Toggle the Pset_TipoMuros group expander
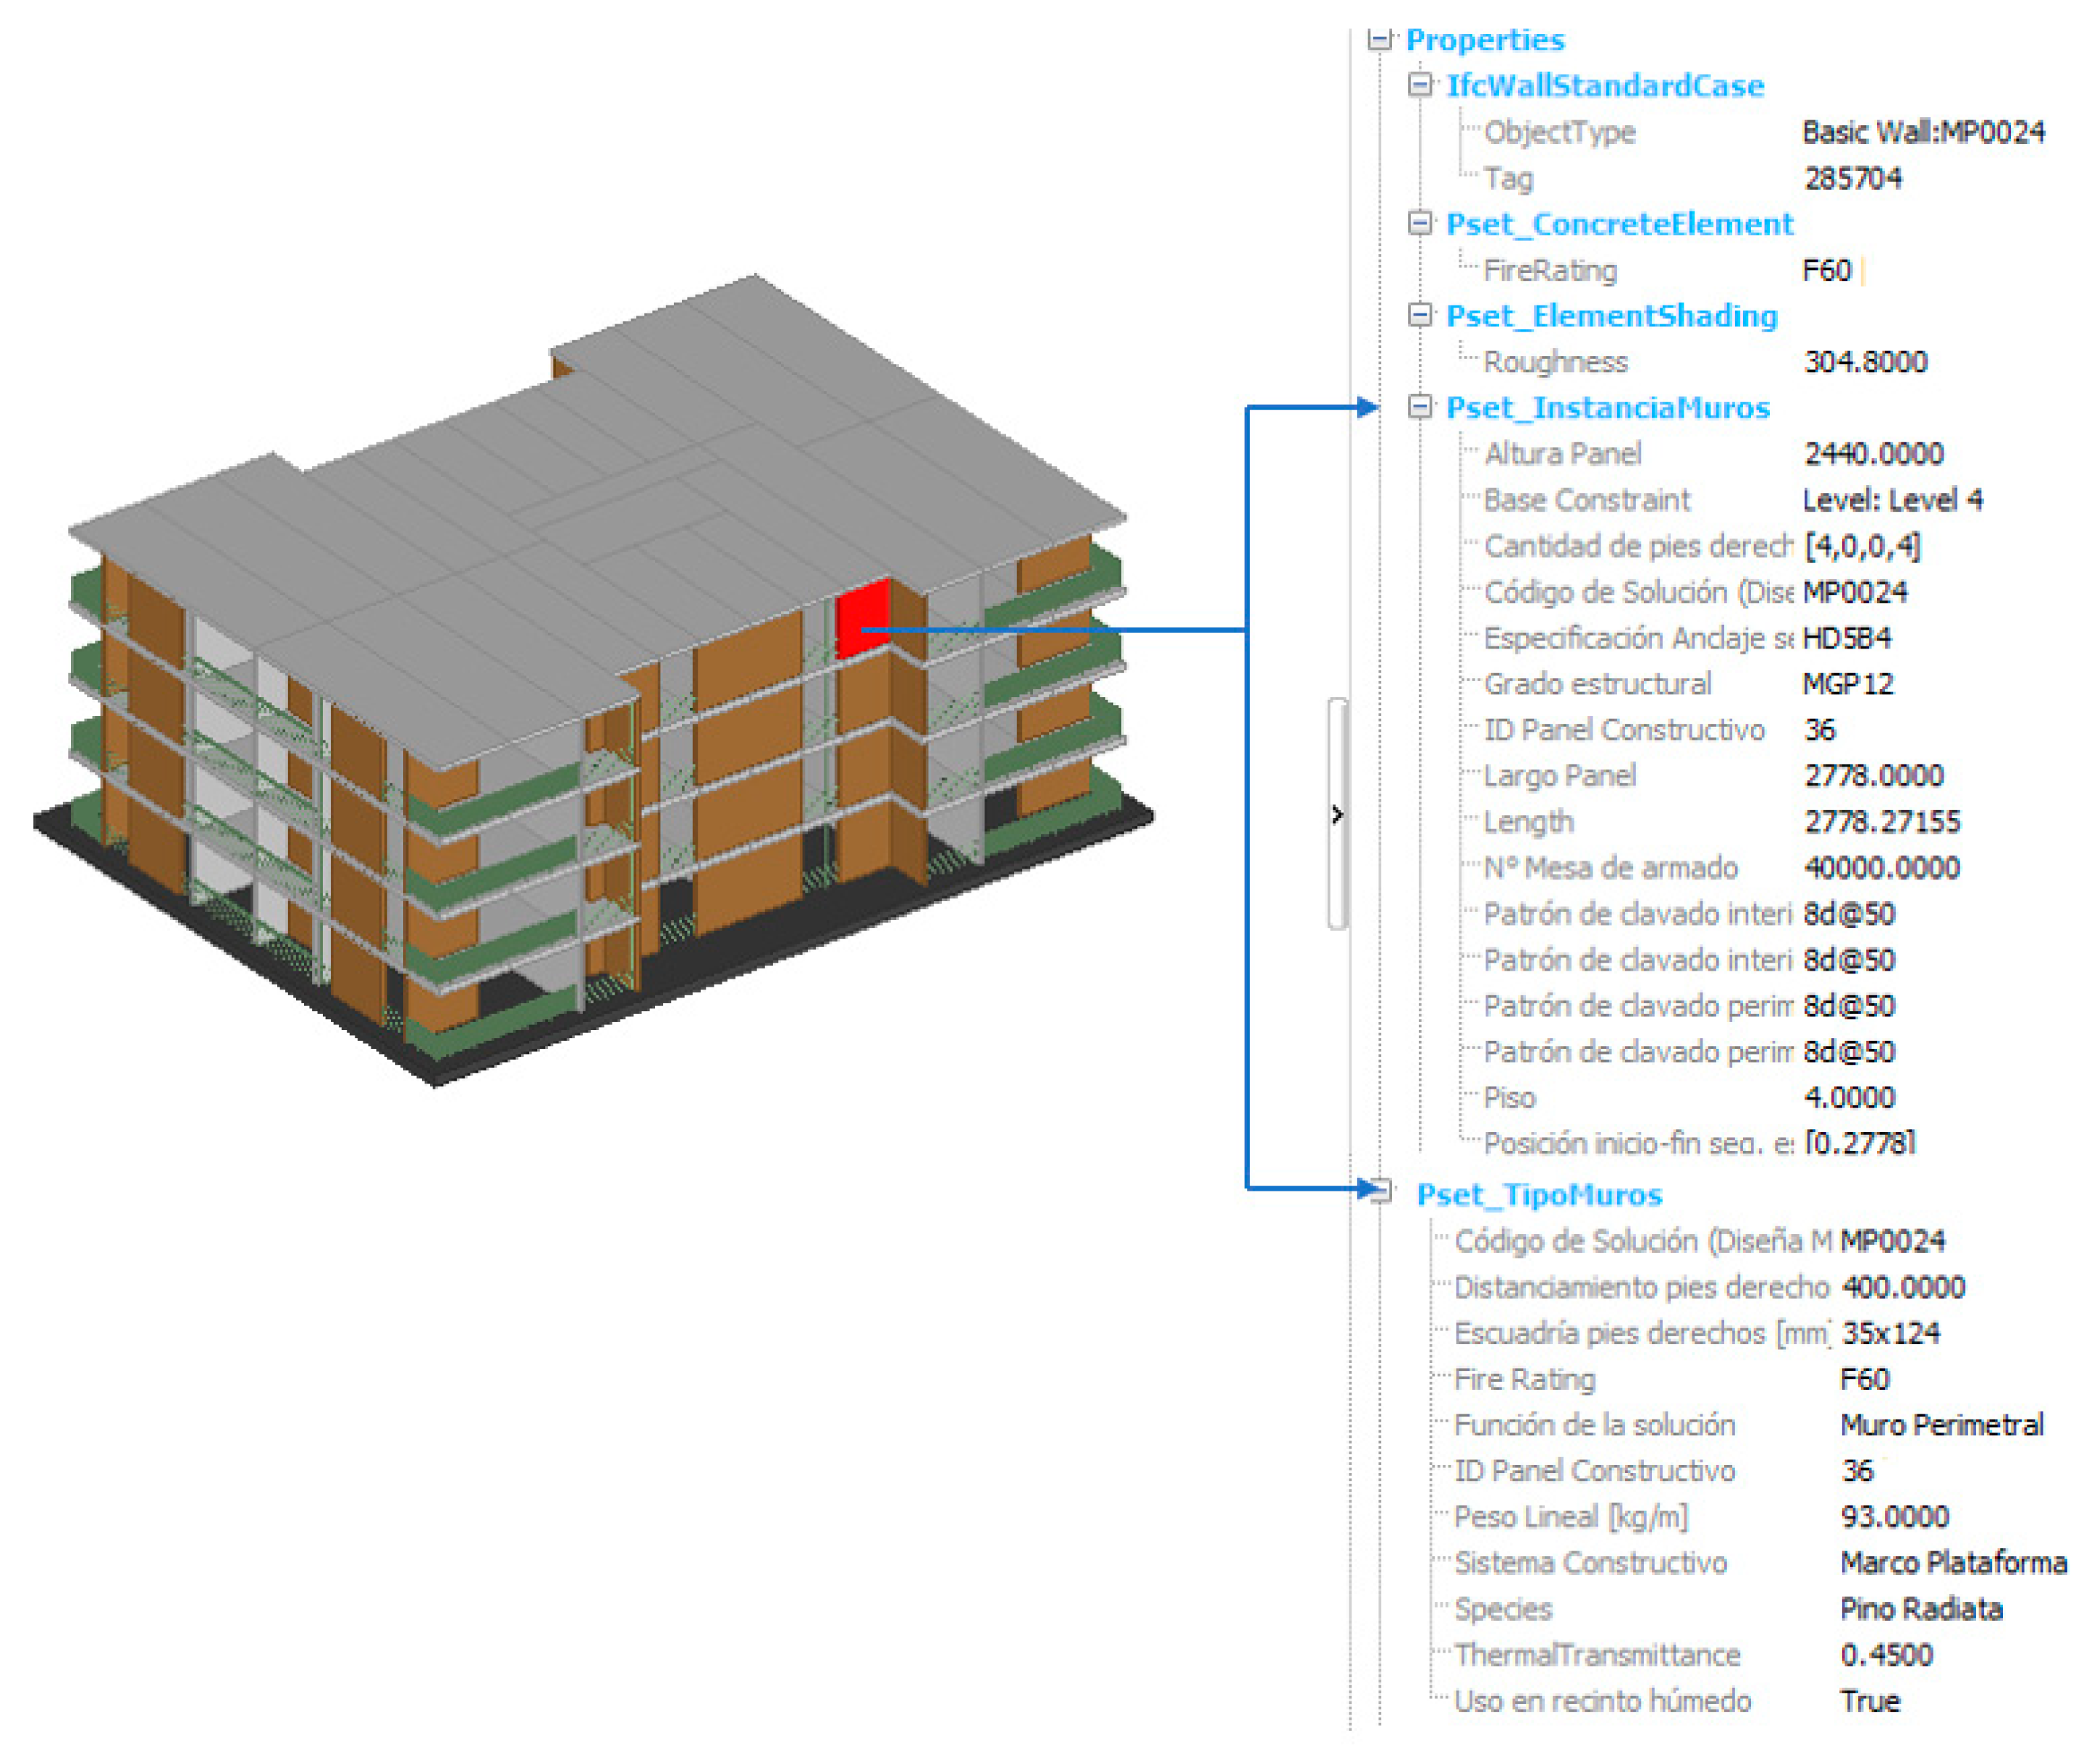The height and width of the screenshot is (1764, 2084). coord(1381,1192)
